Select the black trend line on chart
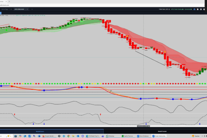This screenshot has width=207, height=138. tap(150, 58)
